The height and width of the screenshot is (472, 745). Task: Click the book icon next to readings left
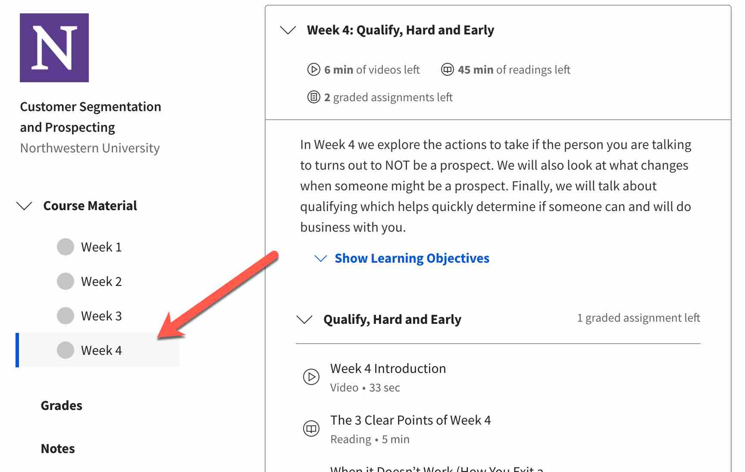point(448,69)
